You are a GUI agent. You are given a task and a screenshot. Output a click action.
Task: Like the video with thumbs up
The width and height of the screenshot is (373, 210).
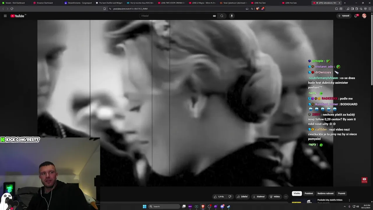click(219, 197)
